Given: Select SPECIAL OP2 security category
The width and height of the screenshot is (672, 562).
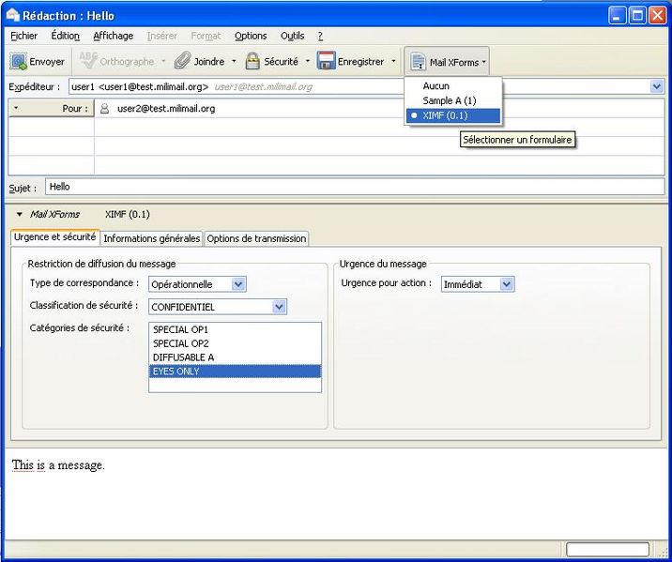Looking at the screenshot, I should pyautogui.click(x=235, y=343).
